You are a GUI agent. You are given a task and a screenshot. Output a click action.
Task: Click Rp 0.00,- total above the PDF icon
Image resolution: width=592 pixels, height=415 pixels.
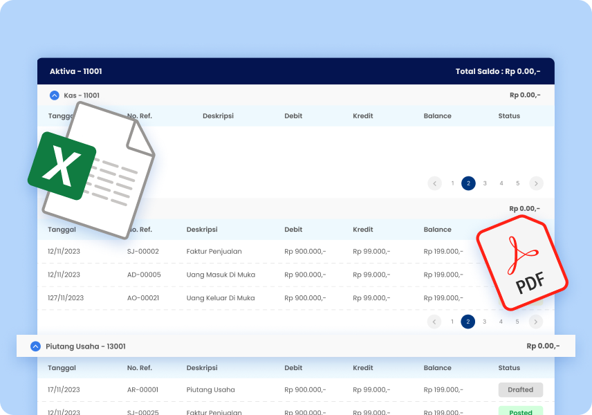(x=525, y=209)
